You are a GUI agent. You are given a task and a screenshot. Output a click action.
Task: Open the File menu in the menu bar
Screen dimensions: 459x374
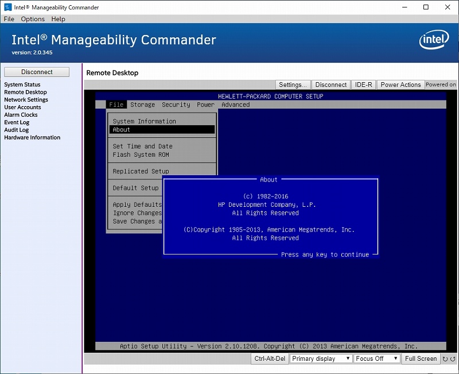[x=9, y=19]
